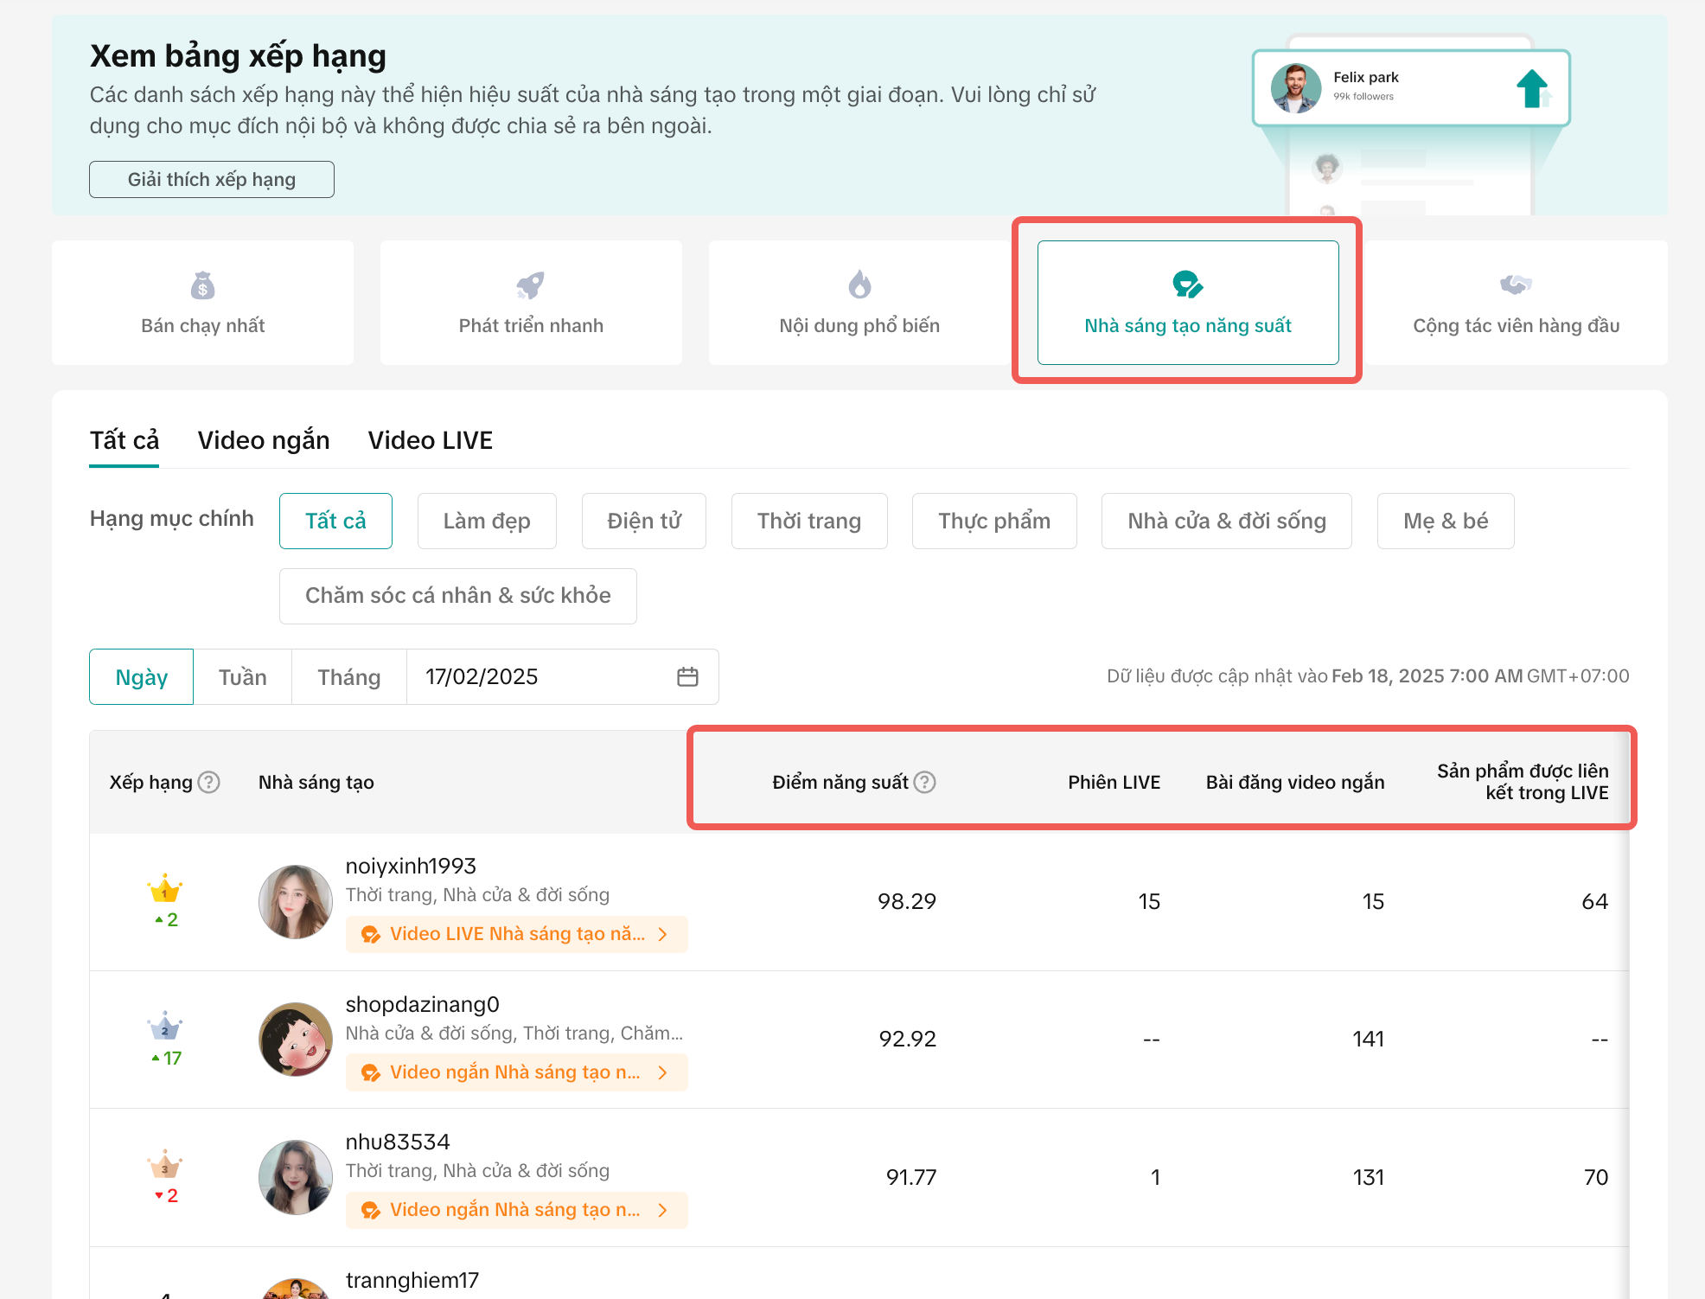Click help icon next to Xếp hạng

coord(209,782)
